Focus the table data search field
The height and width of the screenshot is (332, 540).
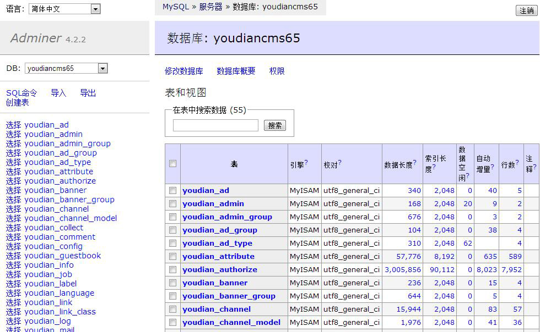215,125
